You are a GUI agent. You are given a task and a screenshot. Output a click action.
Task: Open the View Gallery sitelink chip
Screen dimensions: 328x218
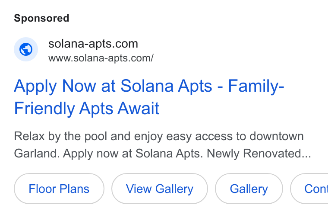tap(160, 189)
